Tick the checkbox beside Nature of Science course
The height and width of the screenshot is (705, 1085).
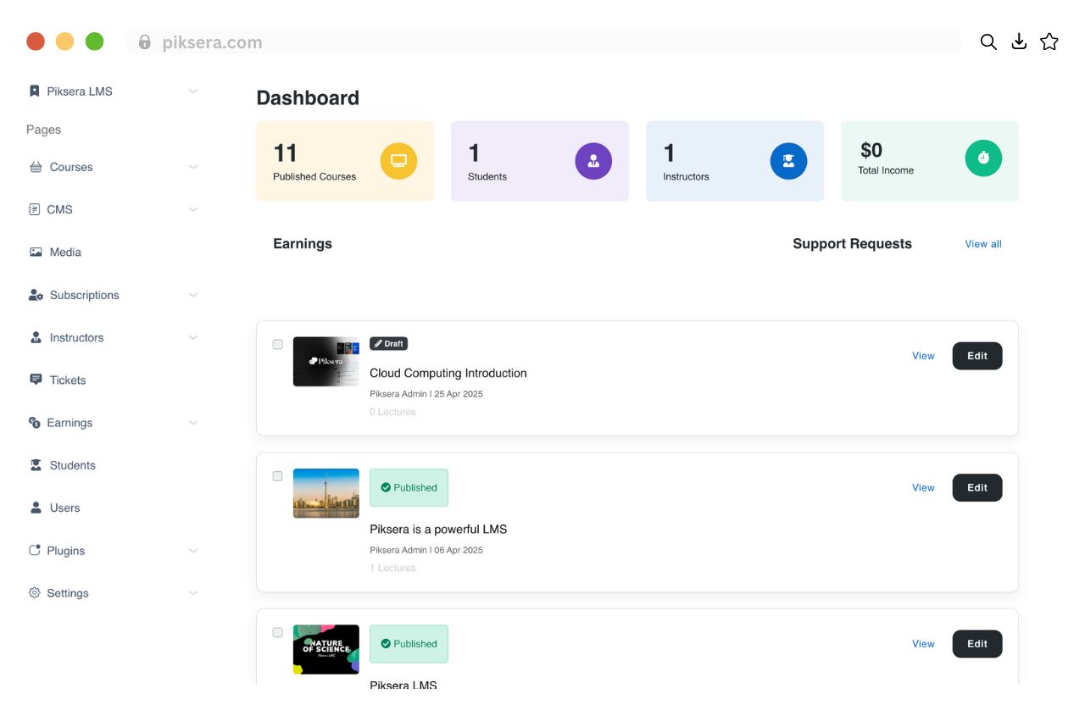pyautogui.click(x=277, y=633)
